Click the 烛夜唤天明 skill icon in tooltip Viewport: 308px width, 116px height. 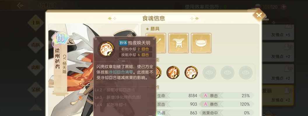[x=106, y=49]
